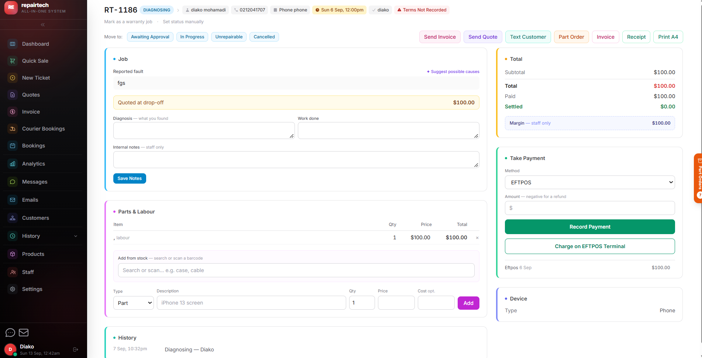This screenshot has width=702, height=358.
Task: Click Suggest possible causes link
Action: pos(453,72)
